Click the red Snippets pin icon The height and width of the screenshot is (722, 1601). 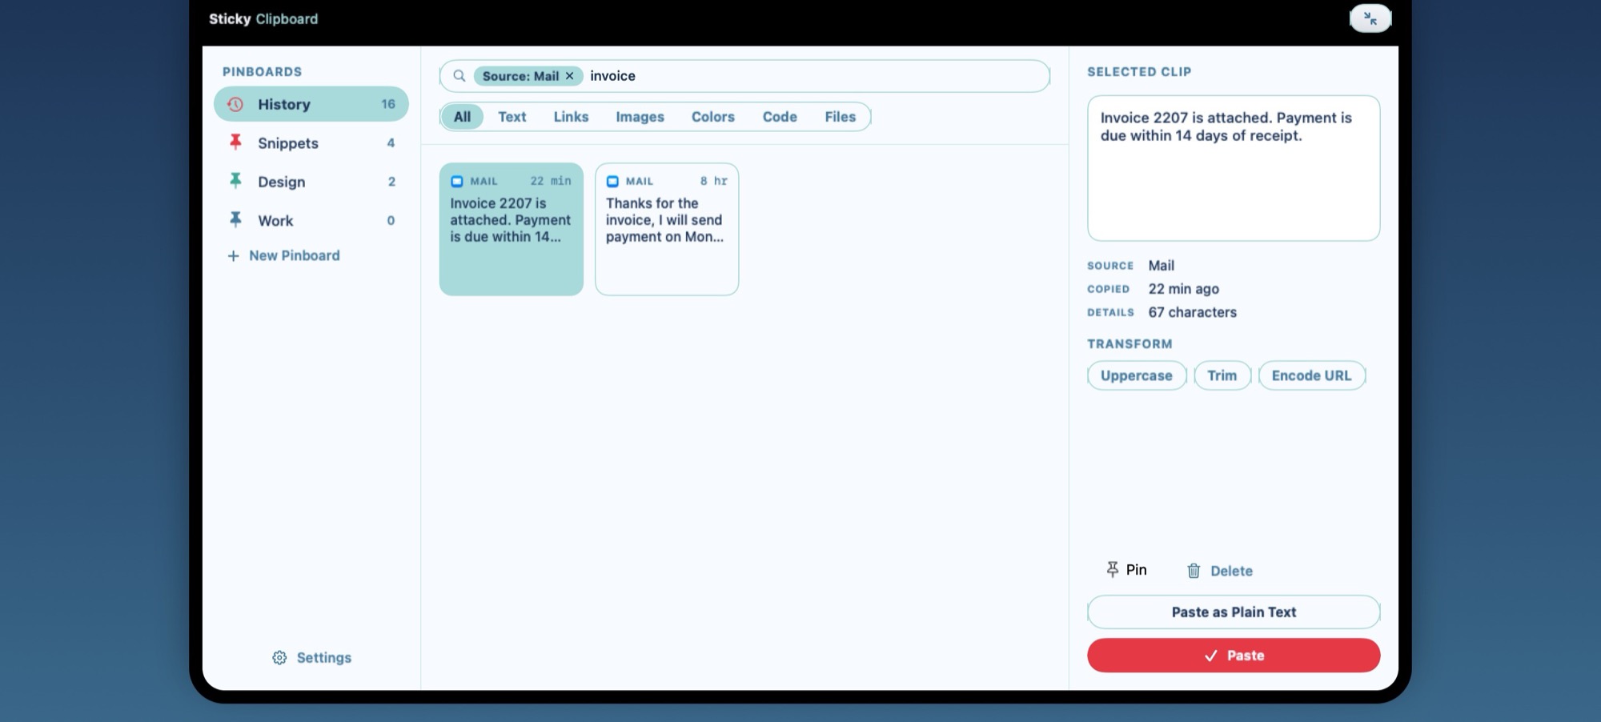pyautogui.click(x=235, y=142)
